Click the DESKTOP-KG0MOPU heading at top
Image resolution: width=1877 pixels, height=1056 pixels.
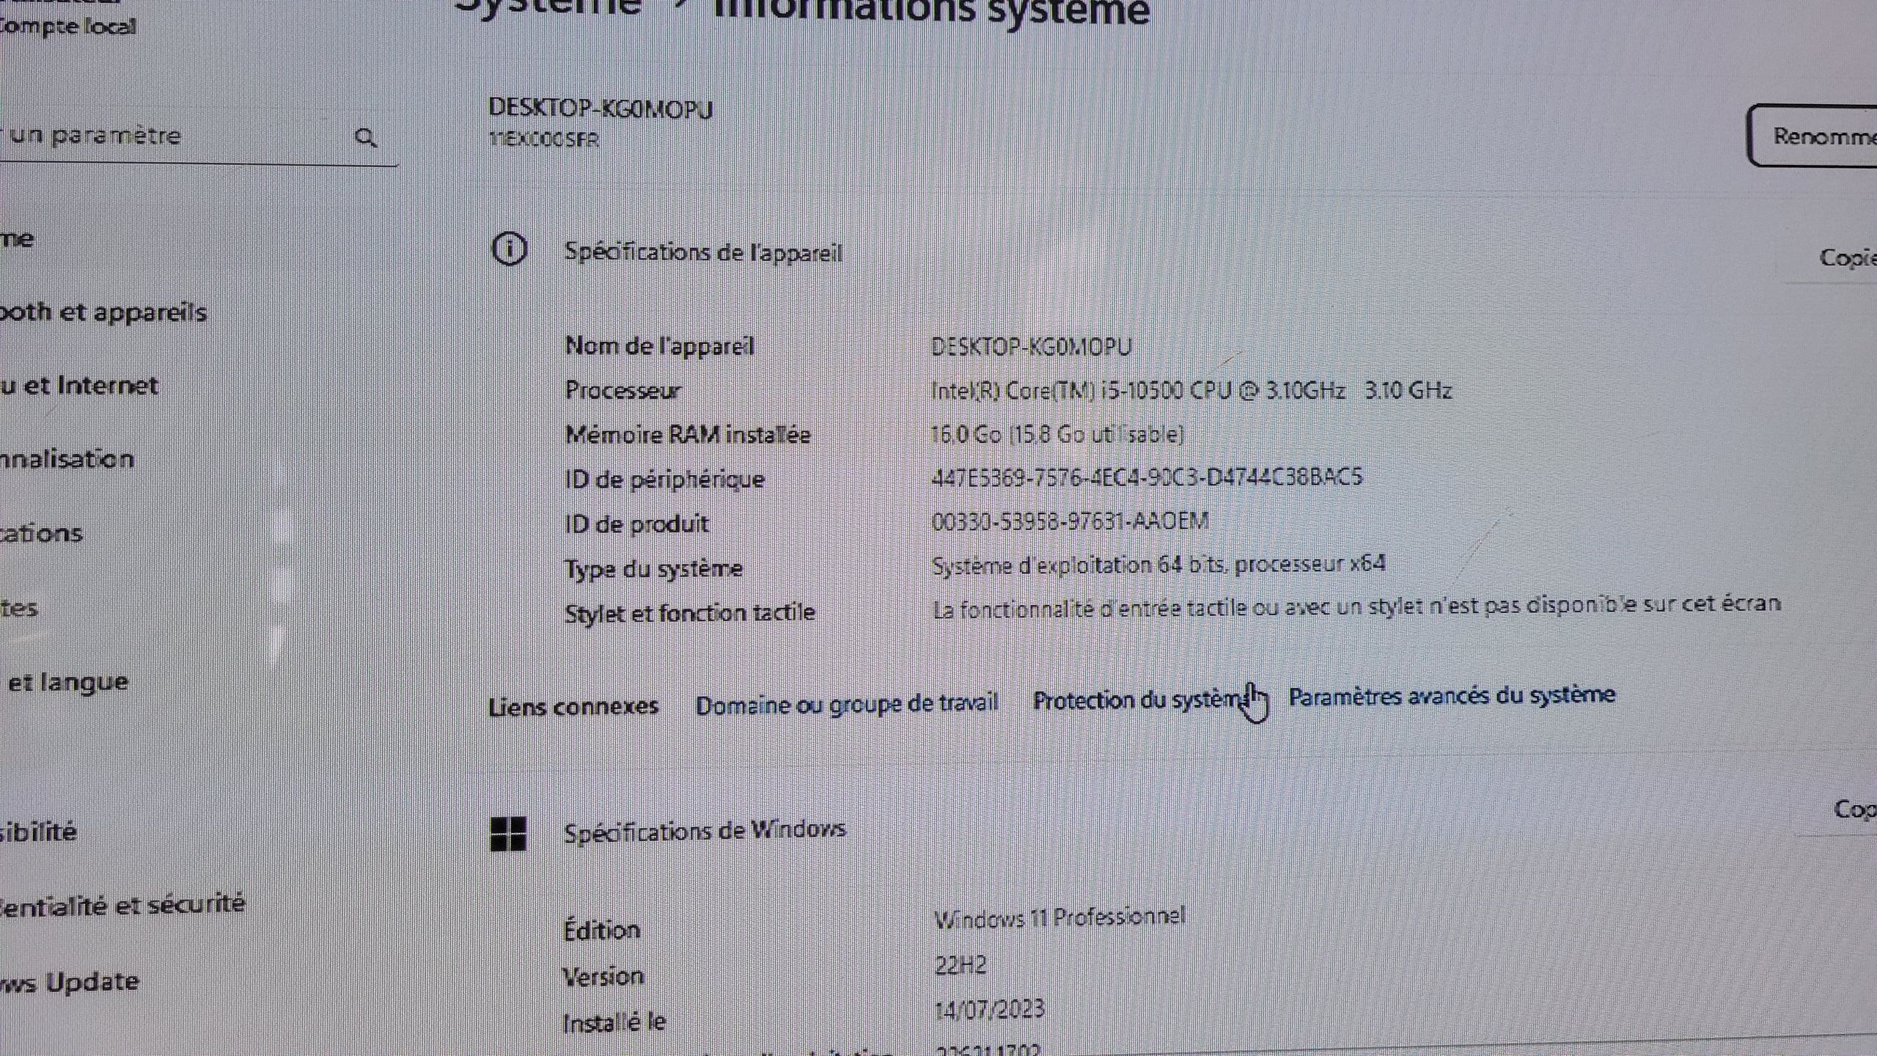click(x=600, y=109)
